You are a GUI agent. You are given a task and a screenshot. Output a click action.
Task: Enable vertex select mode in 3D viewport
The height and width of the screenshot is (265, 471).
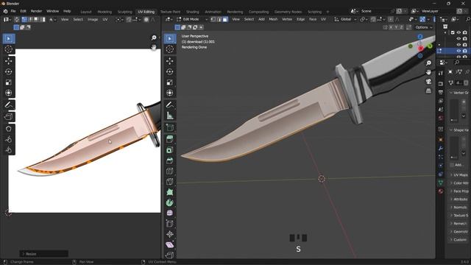click(x=213, y=19)
